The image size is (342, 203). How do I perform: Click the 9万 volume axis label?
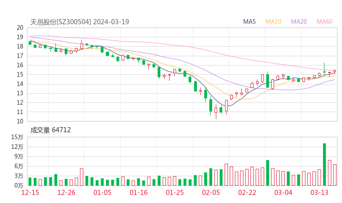pos(19,156)
